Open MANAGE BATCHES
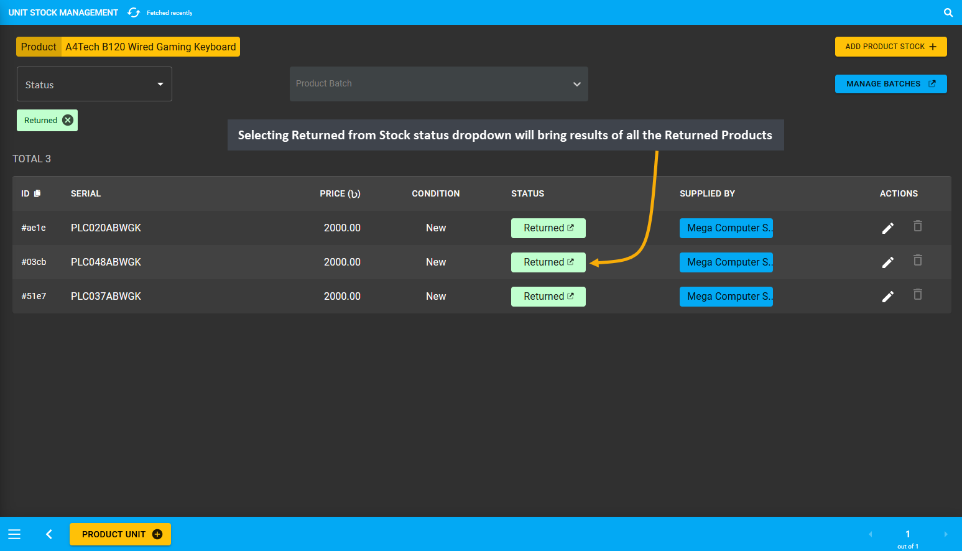 891,84
